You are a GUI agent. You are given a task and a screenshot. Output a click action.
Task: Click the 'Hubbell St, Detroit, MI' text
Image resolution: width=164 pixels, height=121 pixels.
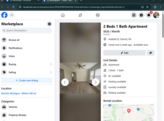120,39
